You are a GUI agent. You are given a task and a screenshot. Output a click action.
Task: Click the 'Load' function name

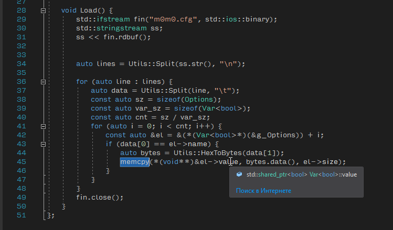coord(89,10)
